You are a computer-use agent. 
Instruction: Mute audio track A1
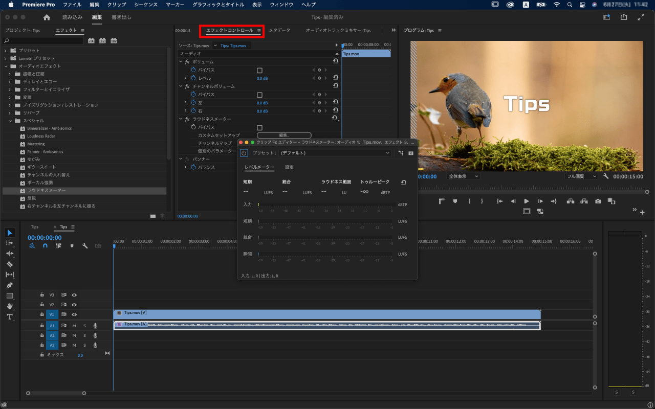pyautogui.click(x=74, y=326)
